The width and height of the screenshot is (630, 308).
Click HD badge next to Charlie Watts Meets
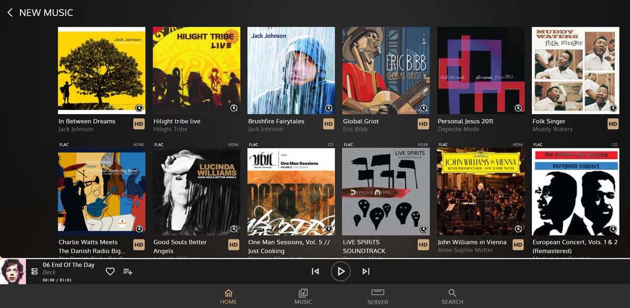coord(139,245)
